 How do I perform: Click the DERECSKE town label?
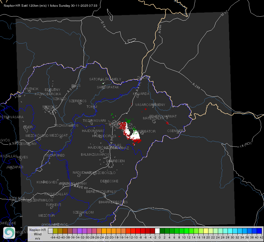pyautogui.click(x=109, y=181)
